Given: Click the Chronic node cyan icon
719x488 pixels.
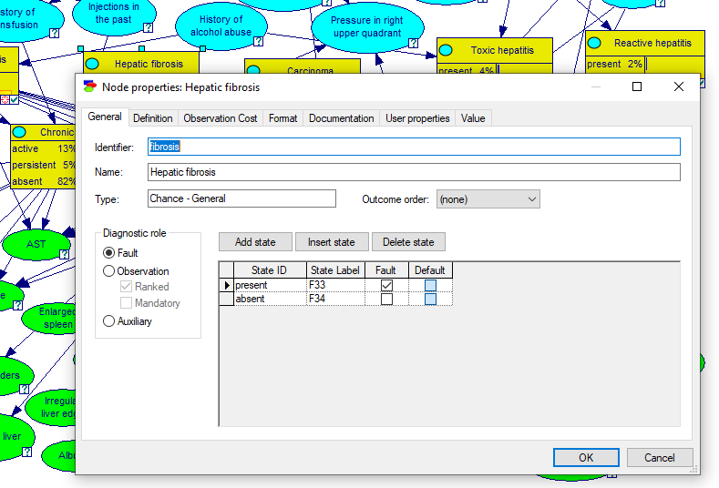Looking at the screenshot, I should pyautogui.click(x=19, y=132).
